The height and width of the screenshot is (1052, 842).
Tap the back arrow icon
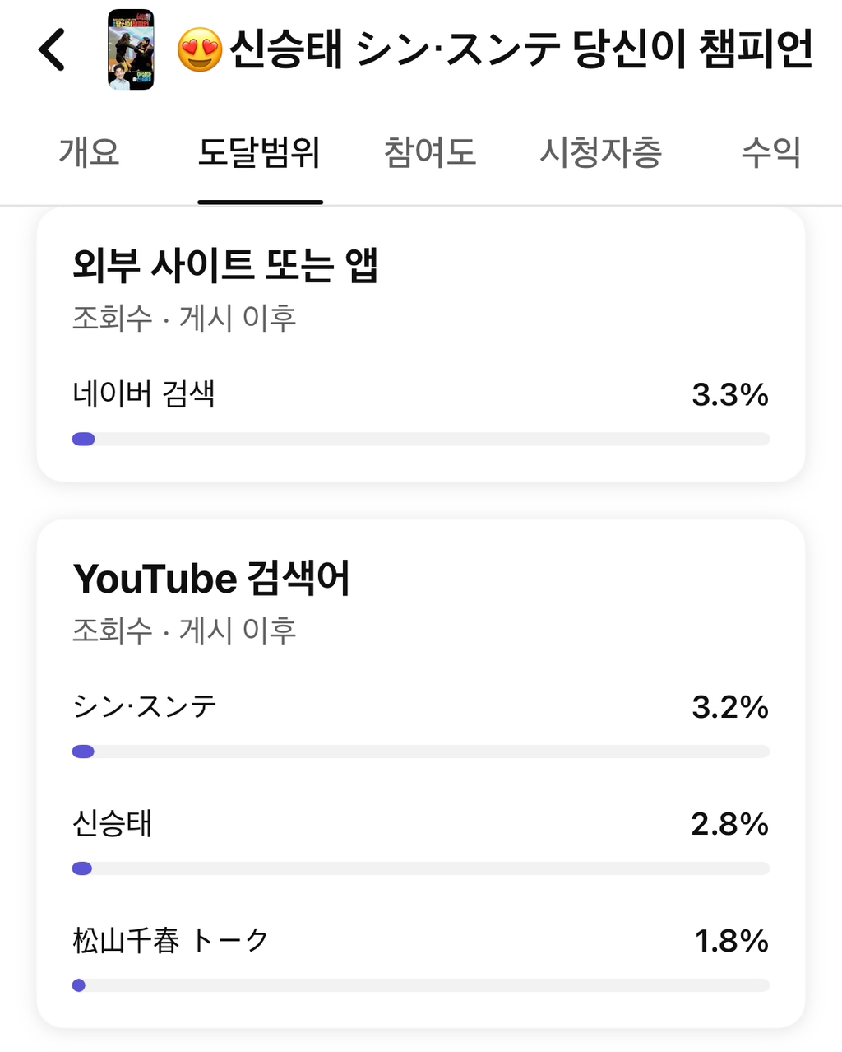click(x=51, y=49)
